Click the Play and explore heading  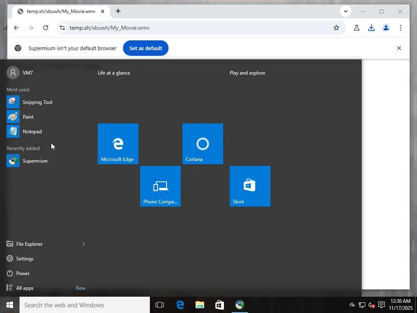click(247, 73)
